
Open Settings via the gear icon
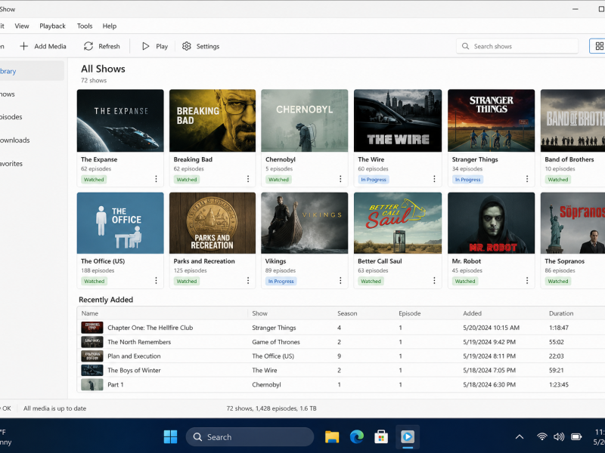point(187,46)
